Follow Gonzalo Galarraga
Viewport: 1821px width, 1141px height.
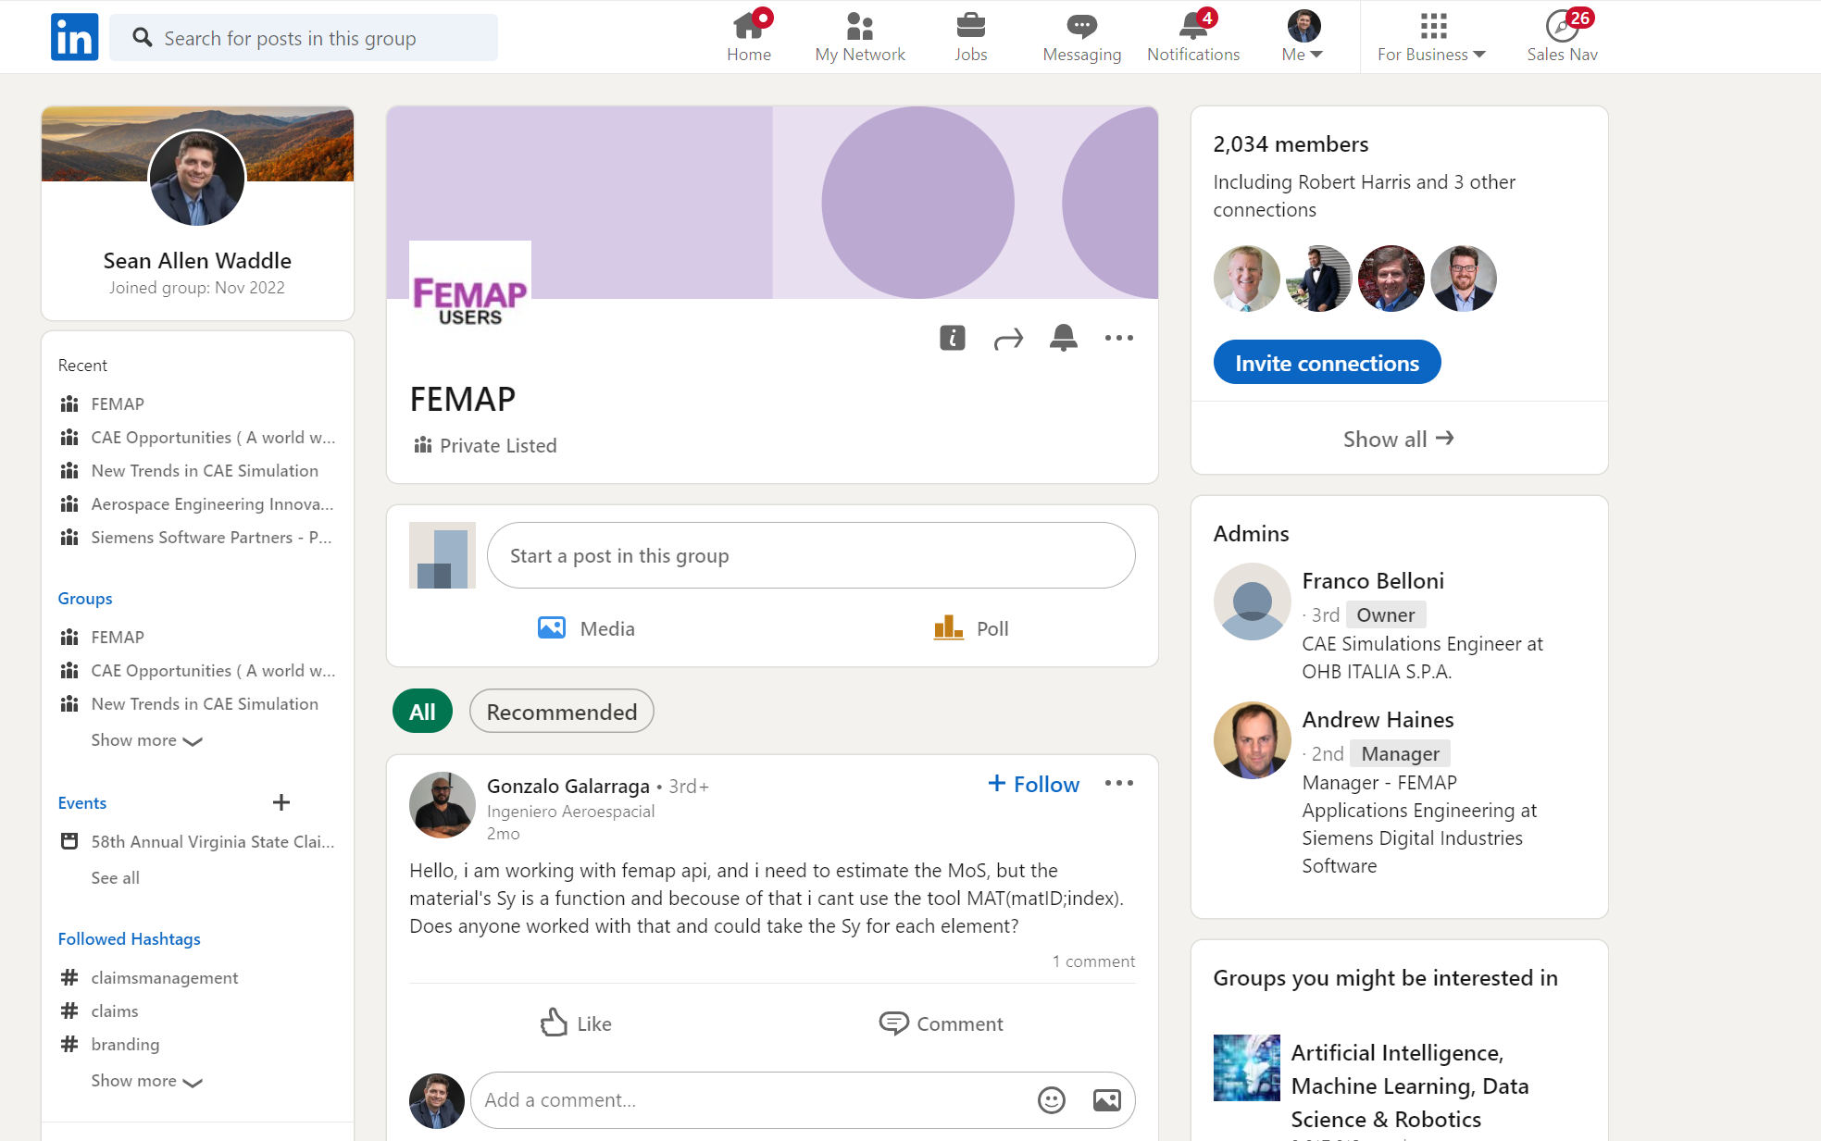click(x=1032, y=784)
